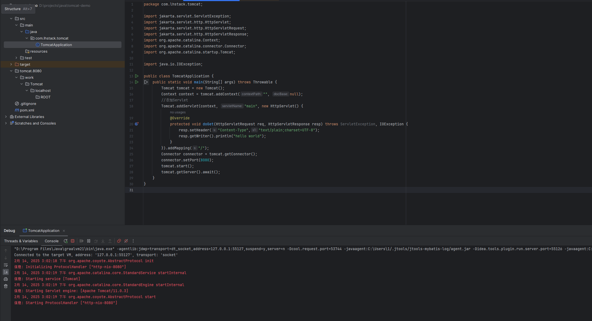
Task: Pause the program execution
Action: pos(89,241)
